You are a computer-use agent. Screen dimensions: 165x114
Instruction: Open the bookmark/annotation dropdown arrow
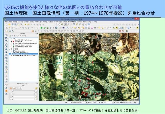[x=110, y=28]
